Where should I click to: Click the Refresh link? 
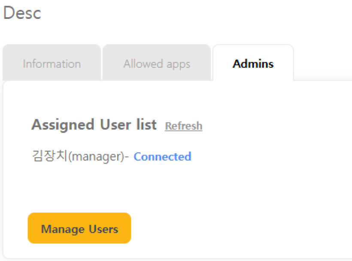coord(183,126)
